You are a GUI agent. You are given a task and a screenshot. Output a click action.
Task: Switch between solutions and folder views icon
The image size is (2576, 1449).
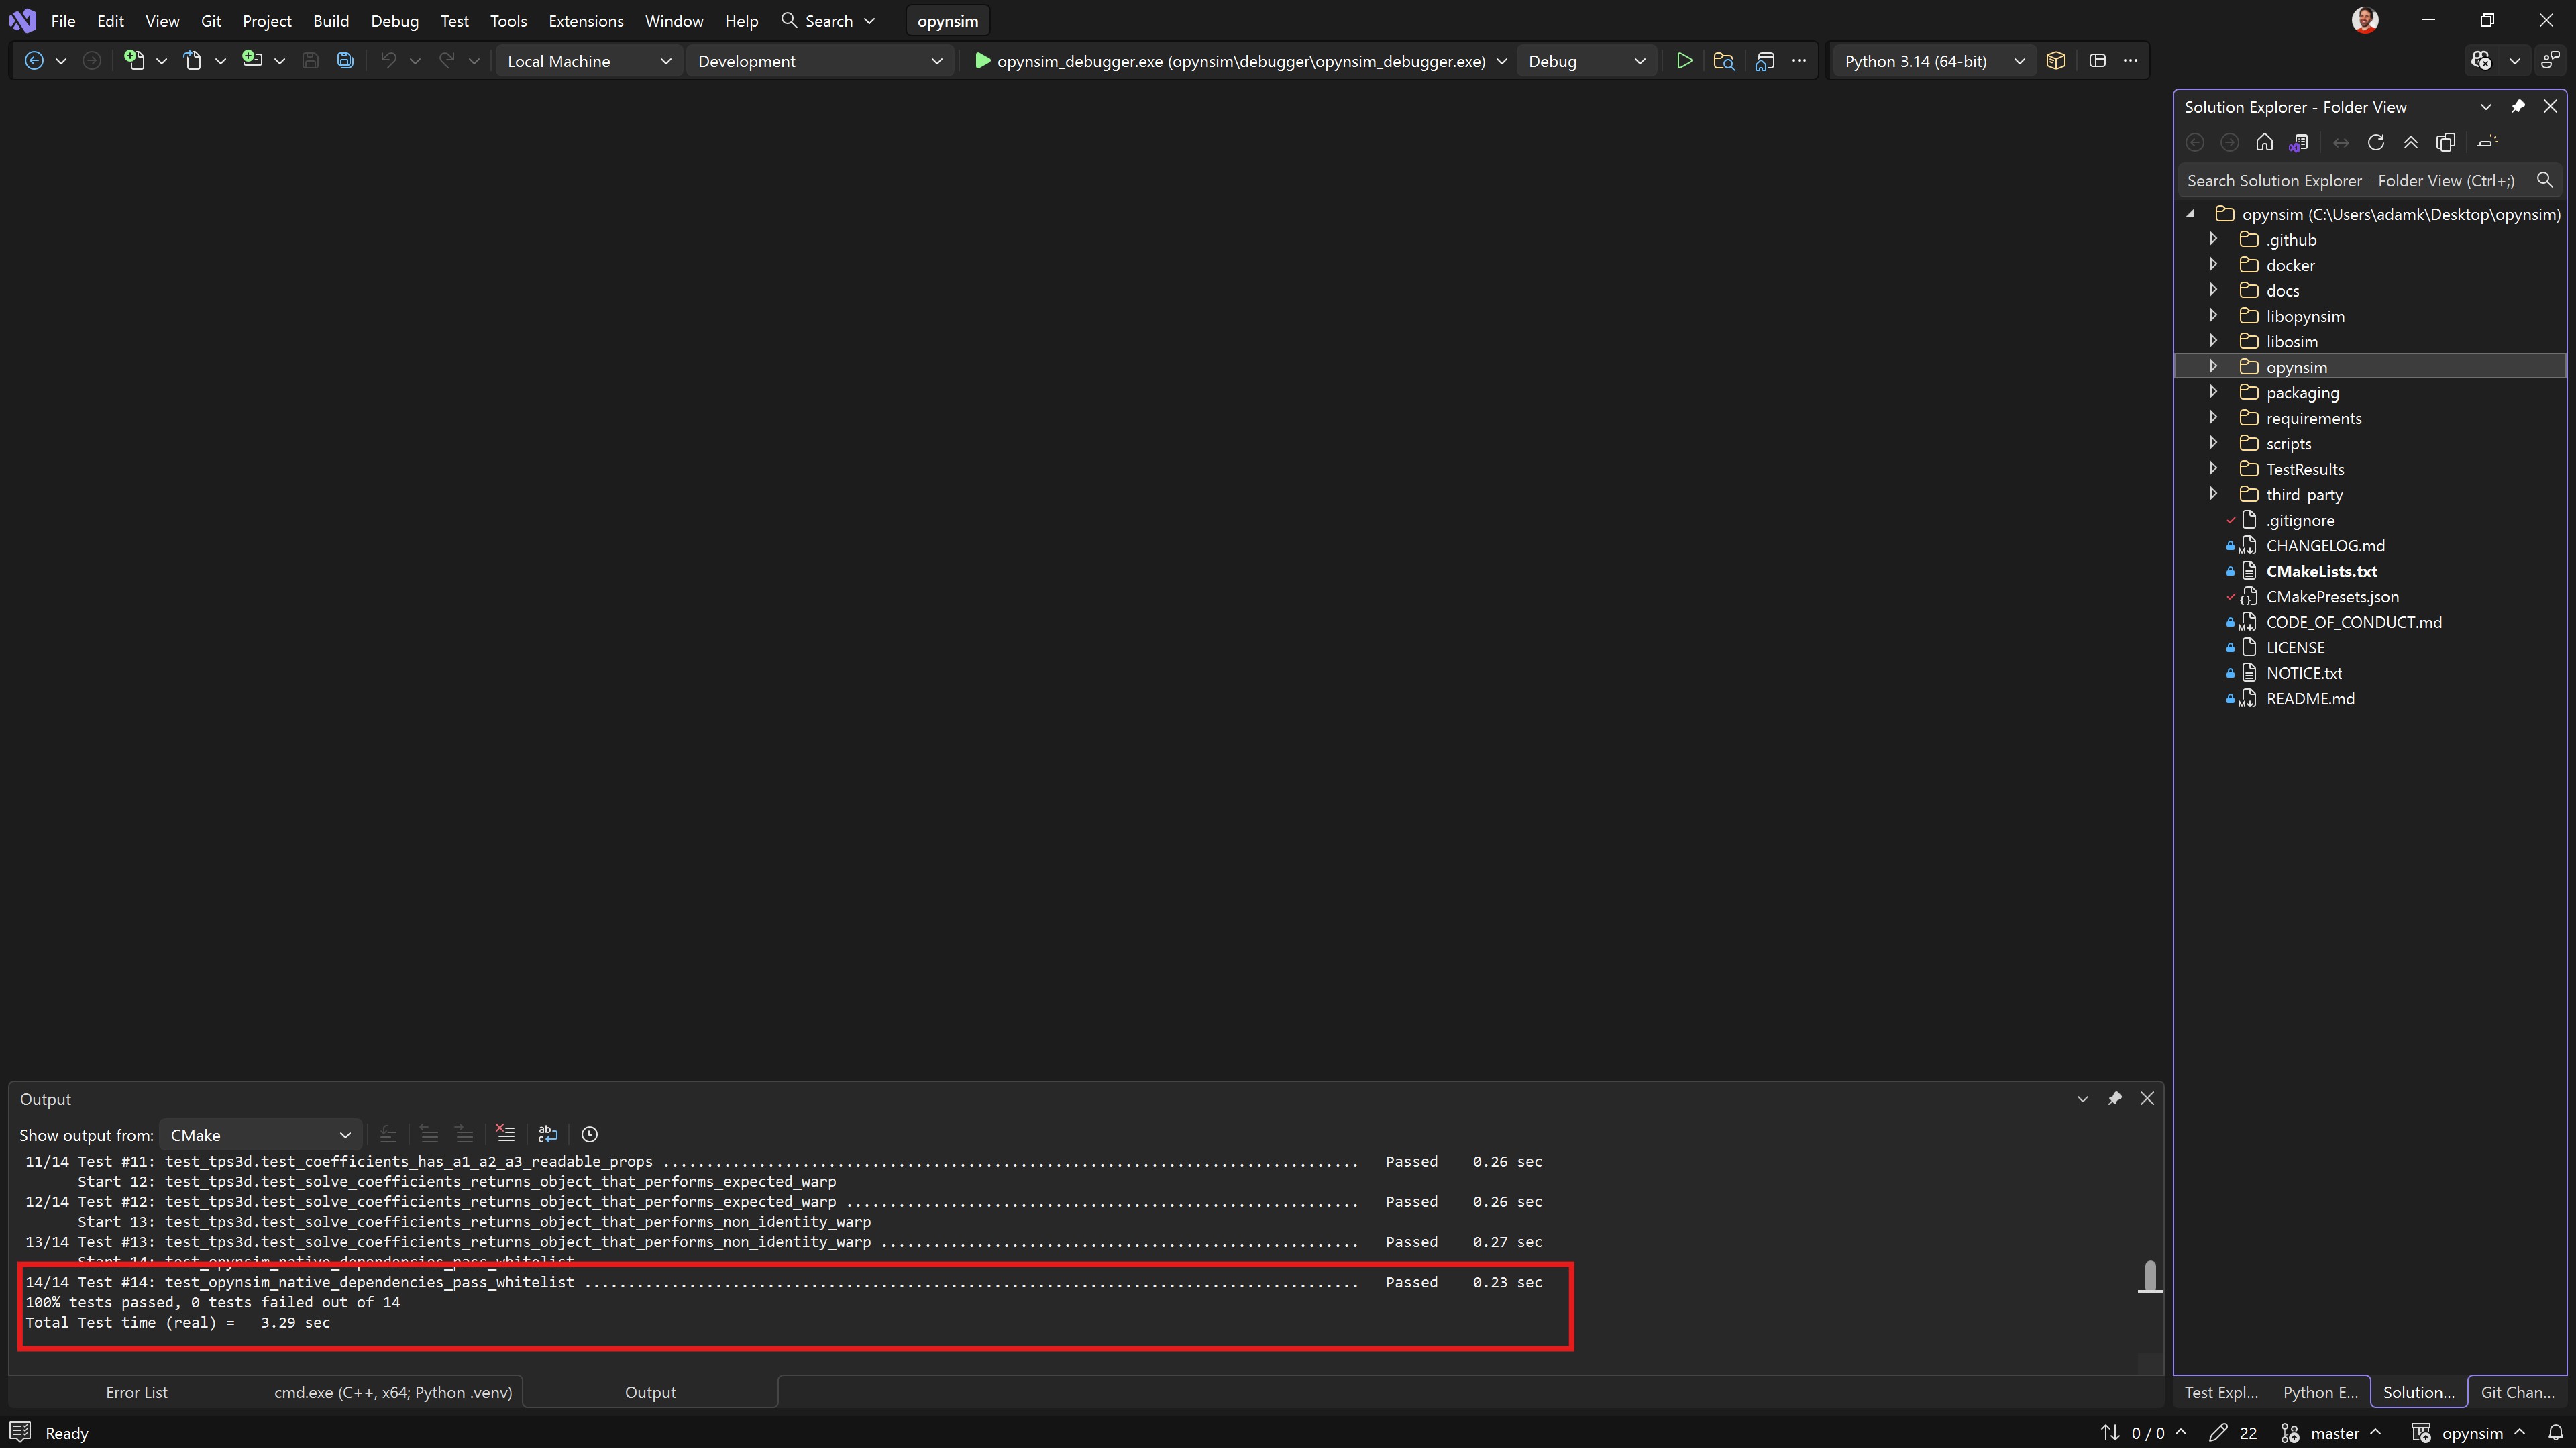[x=2299, y=142]
